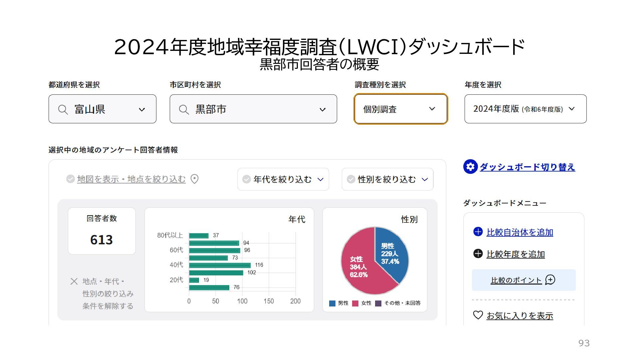Toggle the check mark on 年代を絞り込む
The image size is (639, 359).
point(247,179)
